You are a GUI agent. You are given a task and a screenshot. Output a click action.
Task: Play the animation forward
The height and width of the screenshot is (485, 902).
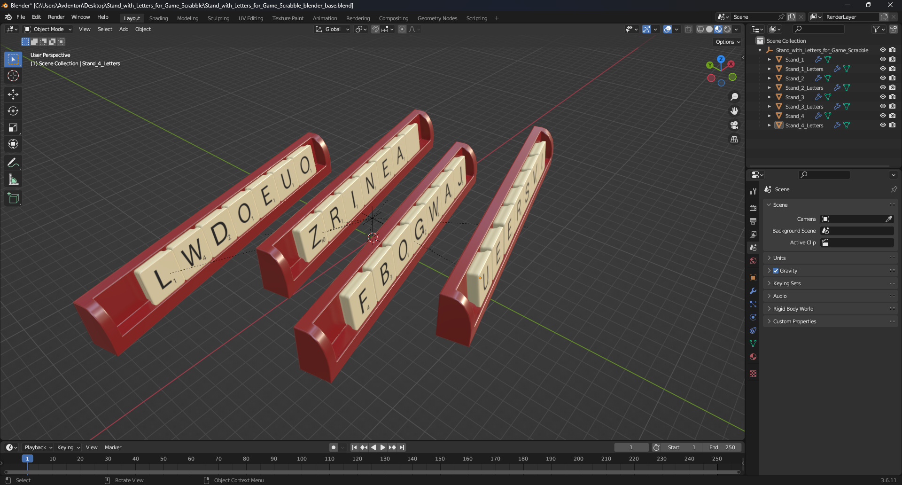pyautogui.click(x=382, y=447)
